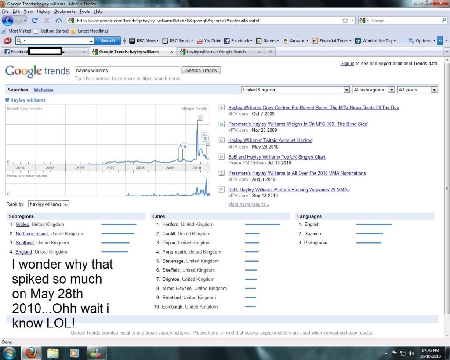Open Latest Headlines feed bookmark
Image resolution: width=450 pixels, height=360 pixels.
90,31
